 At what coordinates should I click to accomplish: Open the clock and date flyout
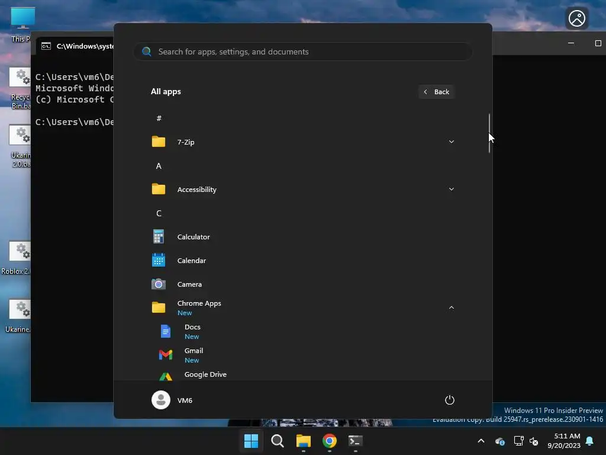564,441
